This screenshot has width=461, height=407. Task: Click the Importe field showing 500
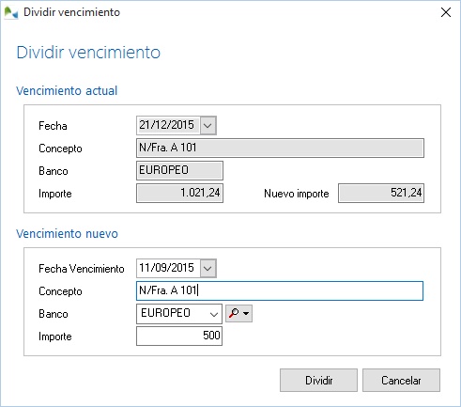coord(179,337)
